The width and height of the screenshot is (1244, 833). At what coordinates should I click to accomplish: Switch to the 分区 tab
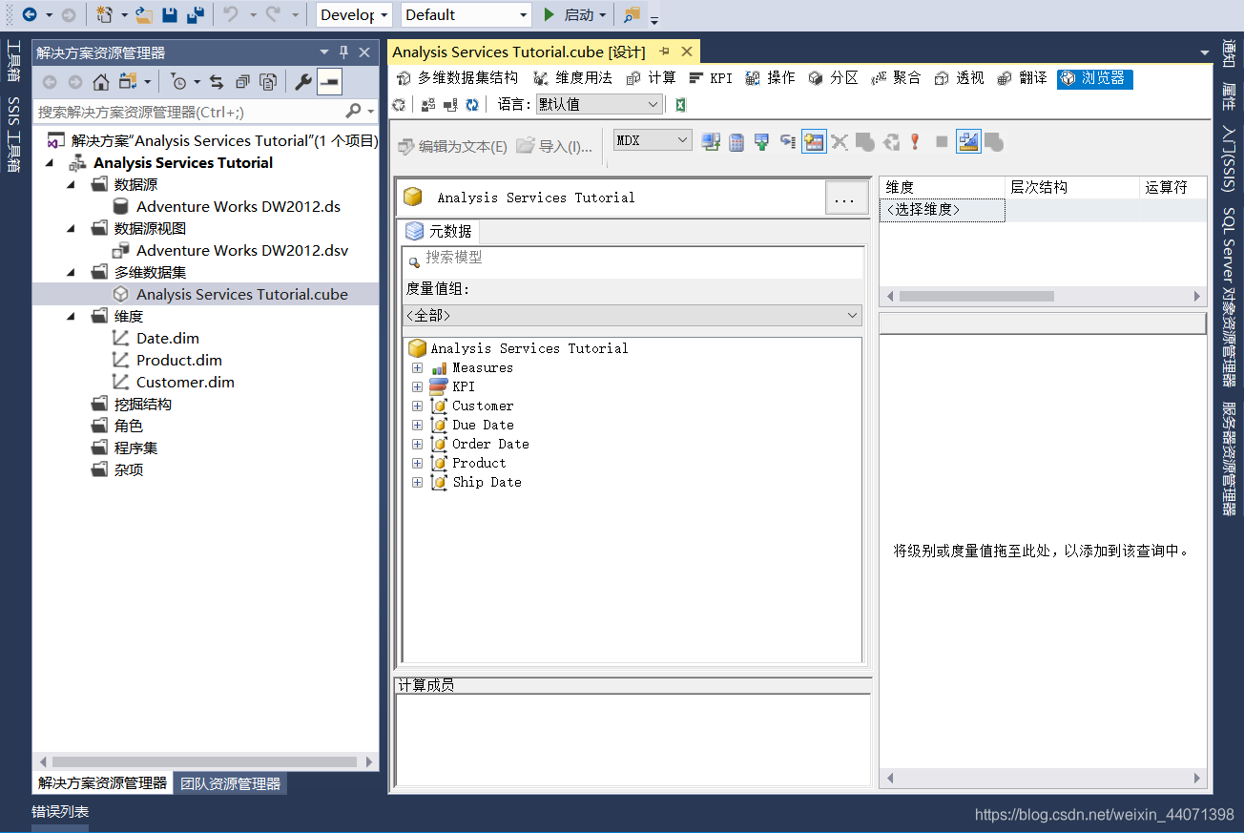(833, 78)
